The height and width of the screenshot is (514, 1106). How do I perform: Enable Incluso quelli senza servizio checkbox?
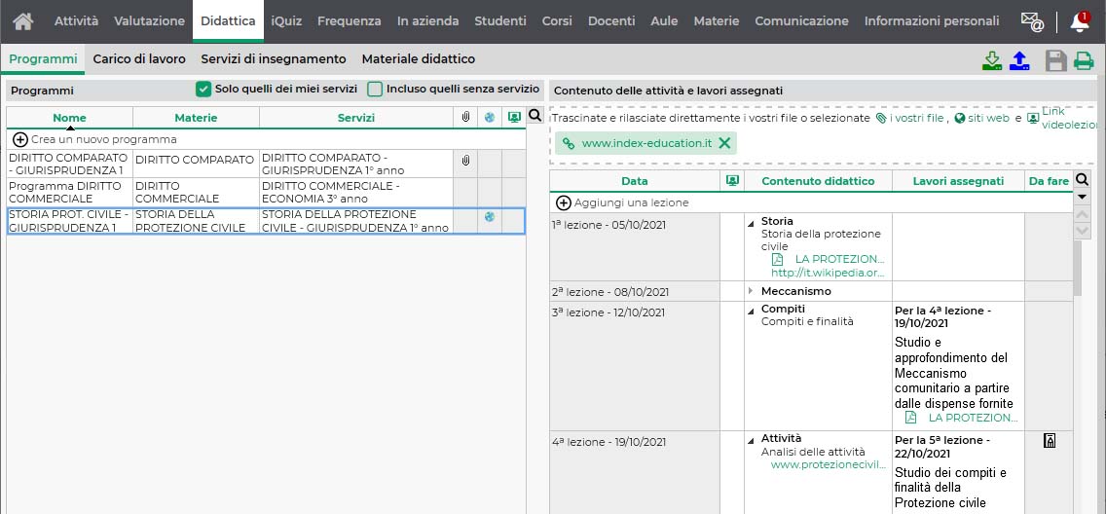tap(375, 89)
